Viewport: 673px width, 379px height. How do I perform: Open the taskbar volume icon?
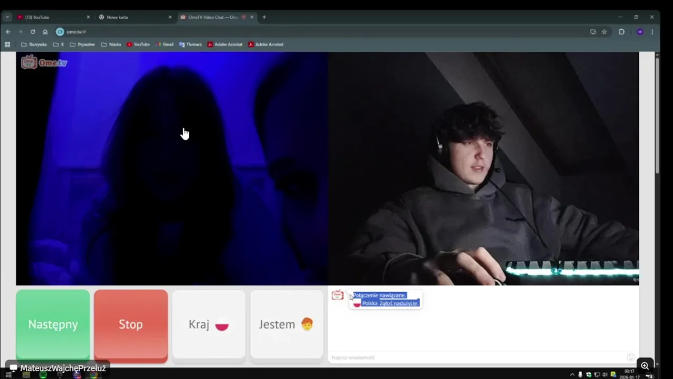[x=605, y=374]
